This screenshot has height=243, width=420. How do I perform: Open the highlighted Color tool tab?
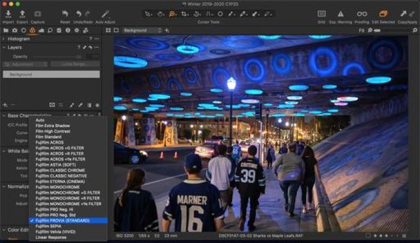tap(32, 31)
